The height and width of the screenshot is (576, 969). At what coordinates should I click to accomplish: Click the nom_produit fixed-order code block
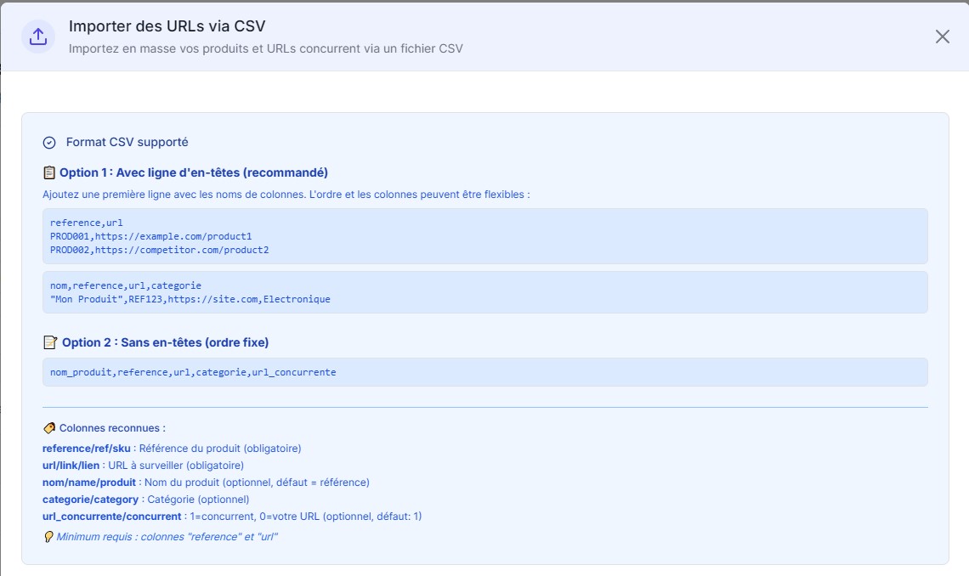(193, 372)
